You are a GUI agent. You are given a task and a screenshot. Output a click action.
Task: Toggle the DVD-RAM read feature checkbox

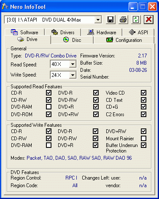click(x=49, y=107)
